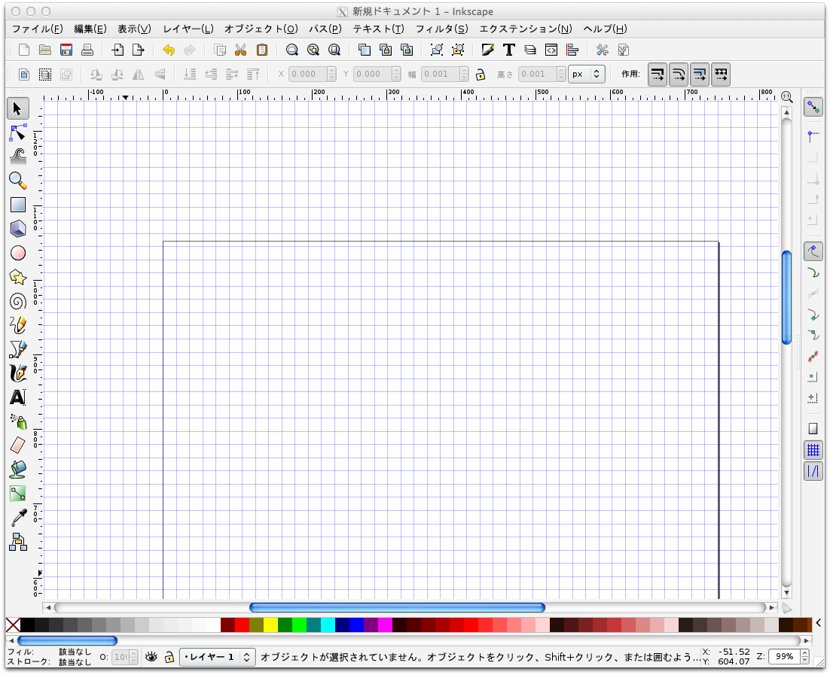
Task: Select the Rectangle tool
Action: tap(18, 205)
